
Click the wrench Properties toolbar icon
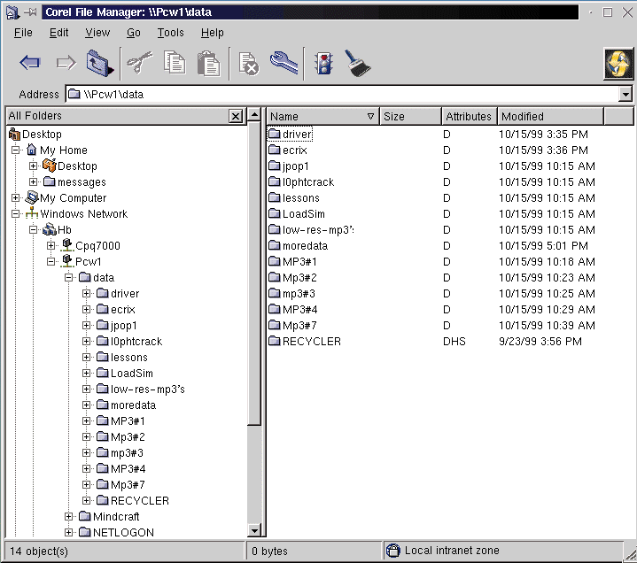tap(284, 63)
